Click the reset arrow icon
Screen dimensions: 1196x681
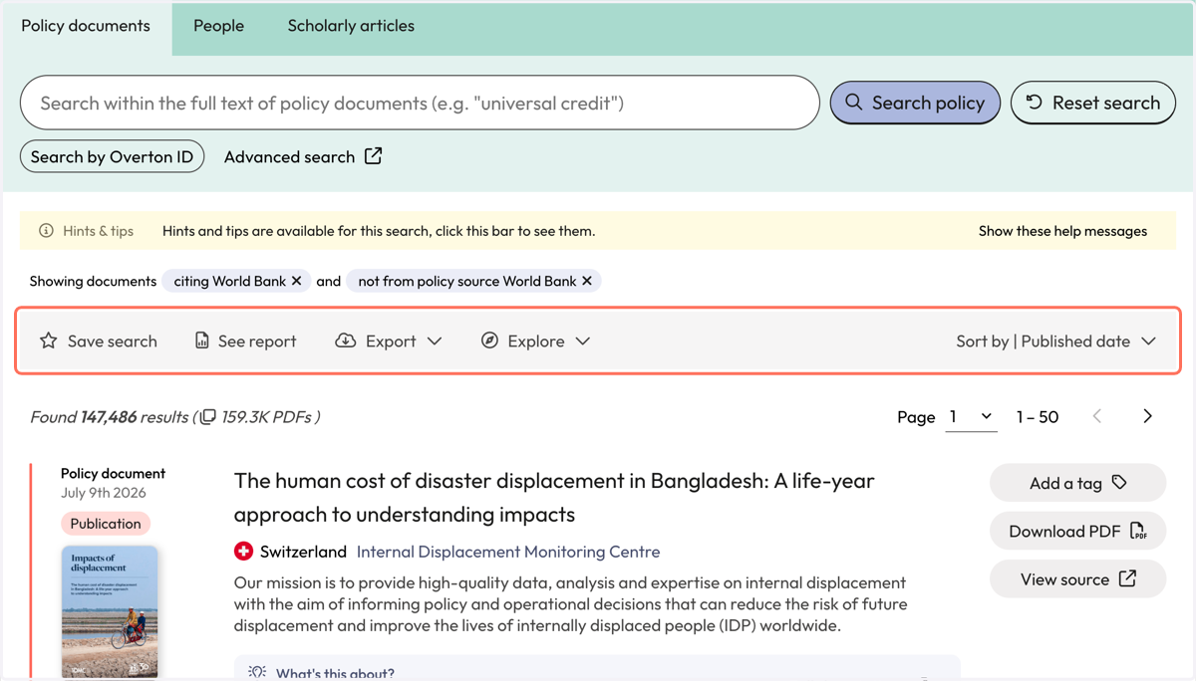tap(1035, 103)
